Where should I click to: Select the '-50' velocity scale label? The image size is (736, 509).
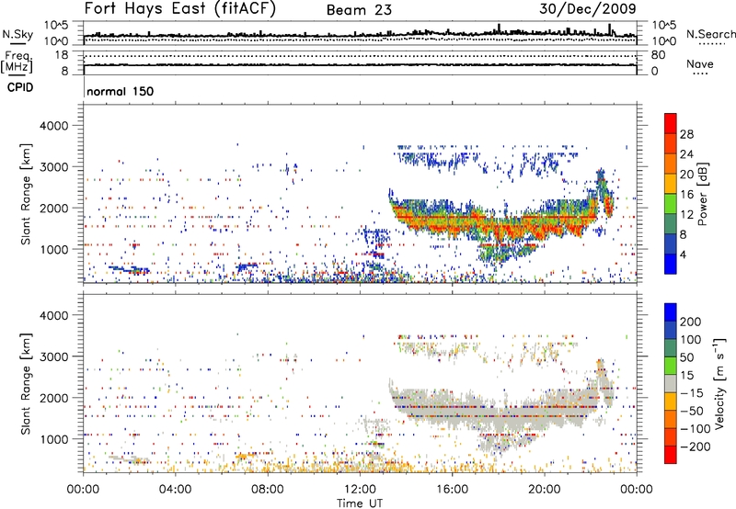[x=692, y=411]
